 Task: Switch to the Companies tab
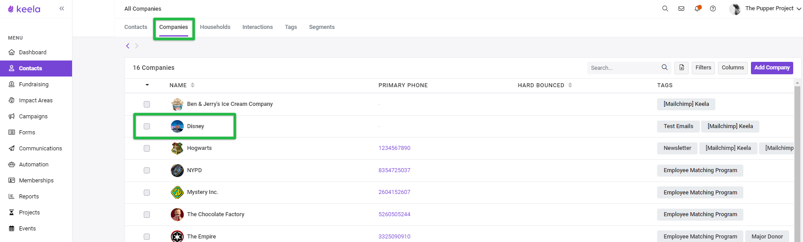click(174, 27)
